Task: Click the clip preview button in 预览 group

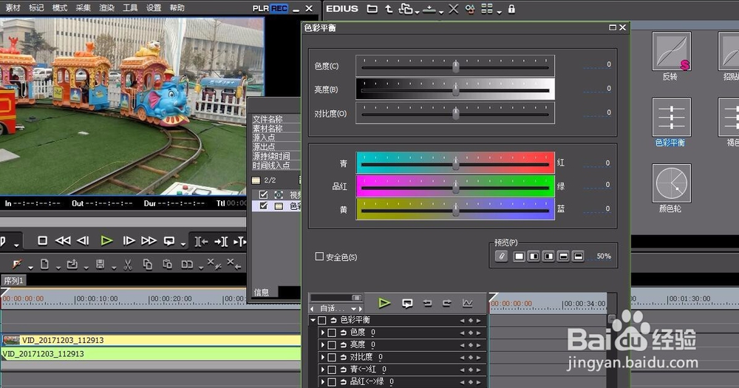Action: (x=502, y=256)
